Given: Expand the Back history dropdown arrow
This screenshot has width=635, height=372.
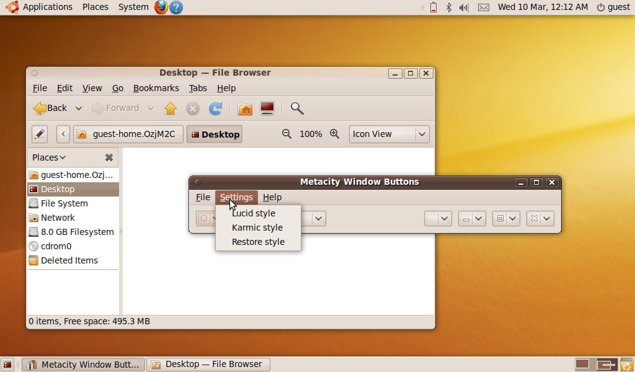Looking at the screenshot, I should pyautogui.click(x=79, y=108).
